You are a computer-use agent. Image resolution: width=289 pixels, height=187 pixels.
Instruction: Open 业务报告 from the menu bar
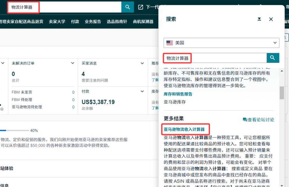click(93, 21)
